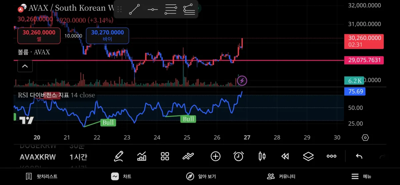Tap date 27 on the time axis

pyautogui.click(x=247, y=138)
